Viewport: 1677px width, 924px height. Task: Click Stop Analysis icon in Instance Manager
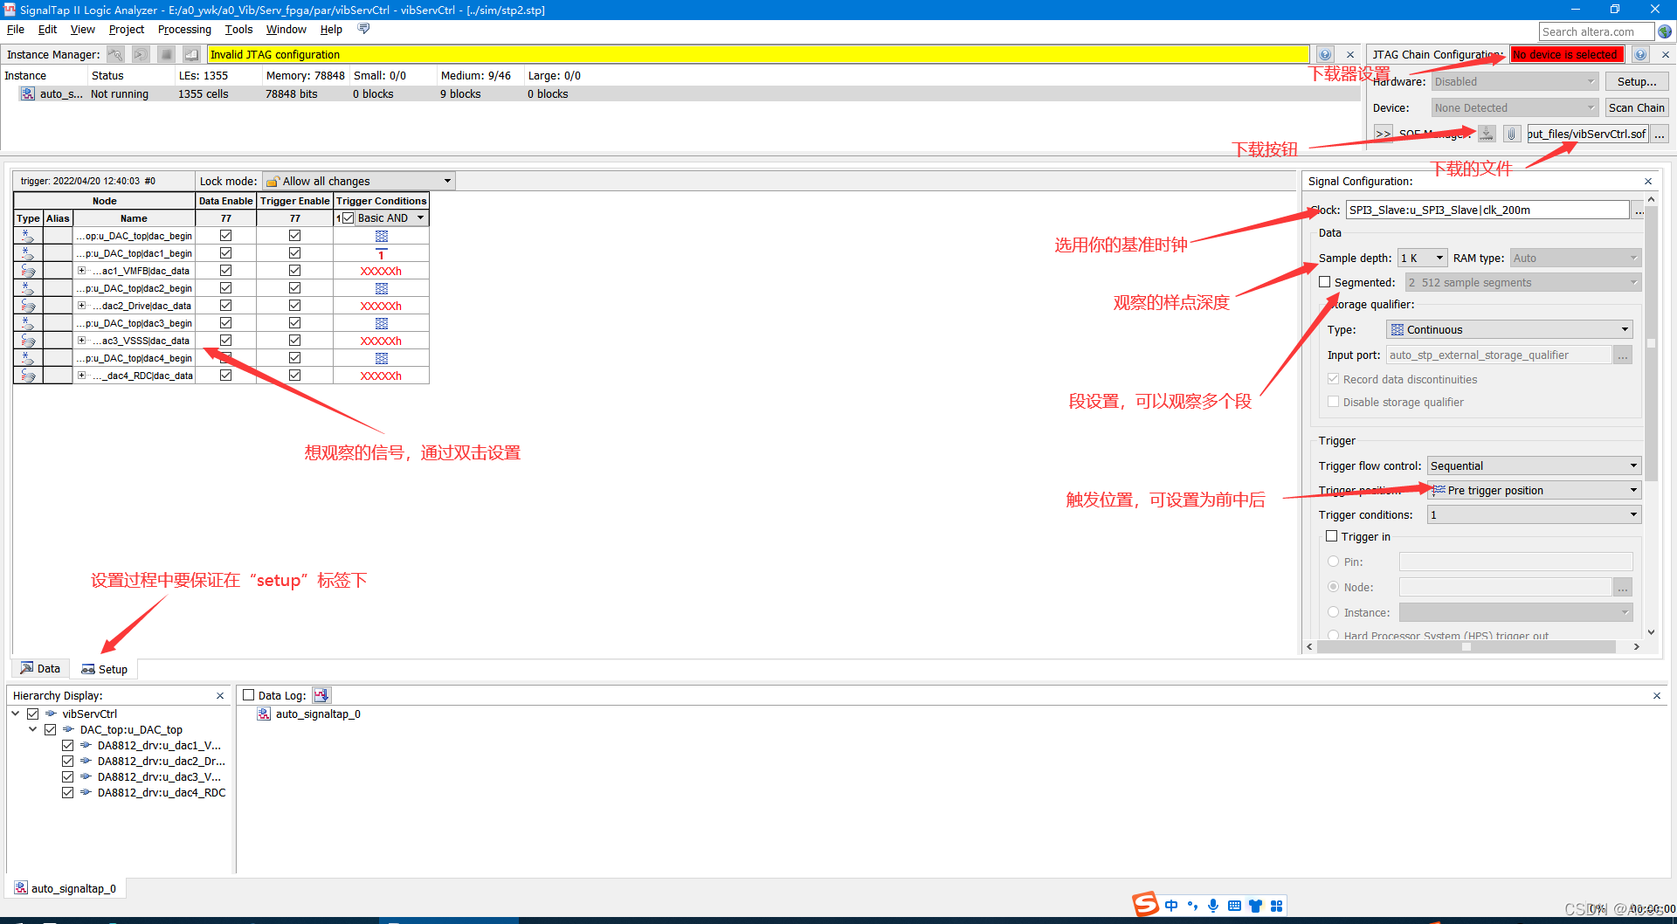(x=166, y=54)
